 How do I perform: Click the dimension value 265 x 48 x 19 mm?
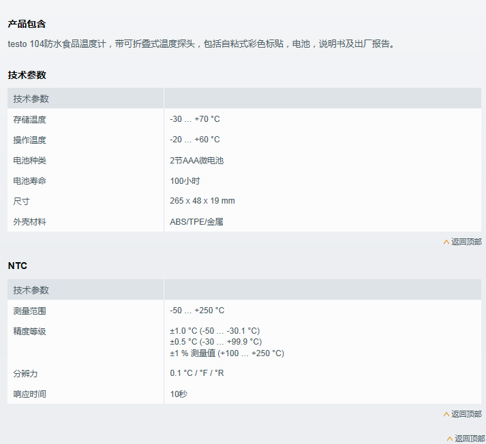202,201
